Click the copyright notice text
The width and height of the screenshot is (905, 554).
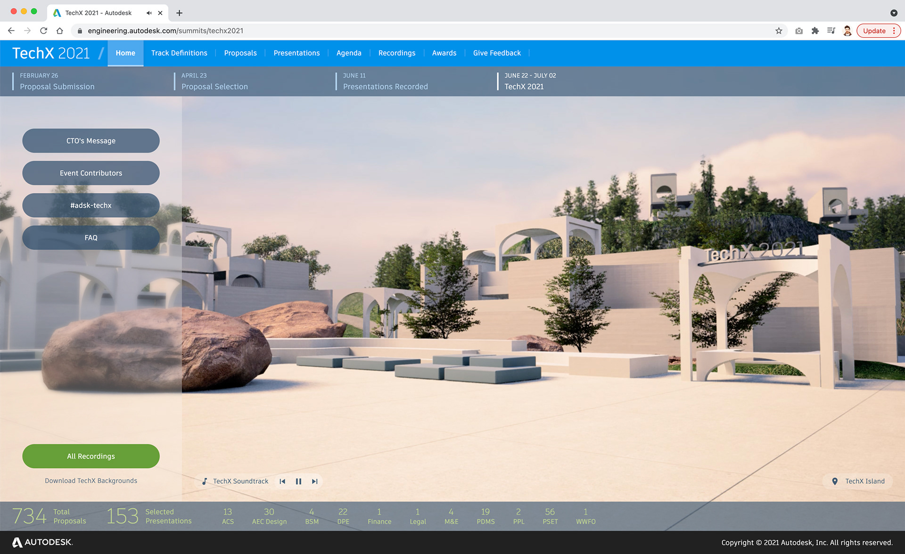[x=807, y=543]
